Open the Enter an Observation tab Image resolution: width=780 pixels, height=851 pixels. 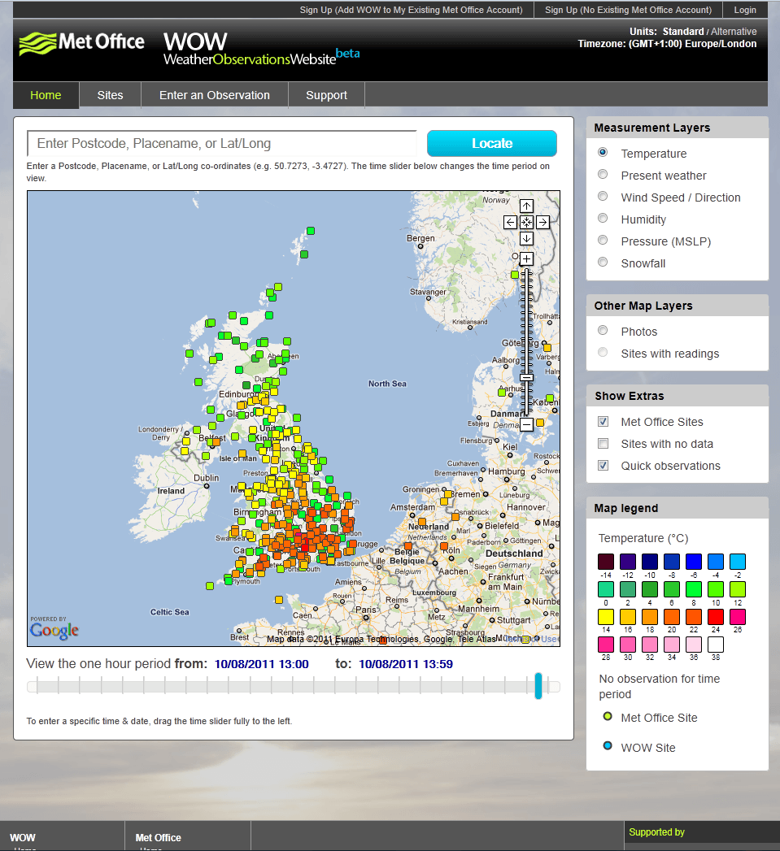215,95
